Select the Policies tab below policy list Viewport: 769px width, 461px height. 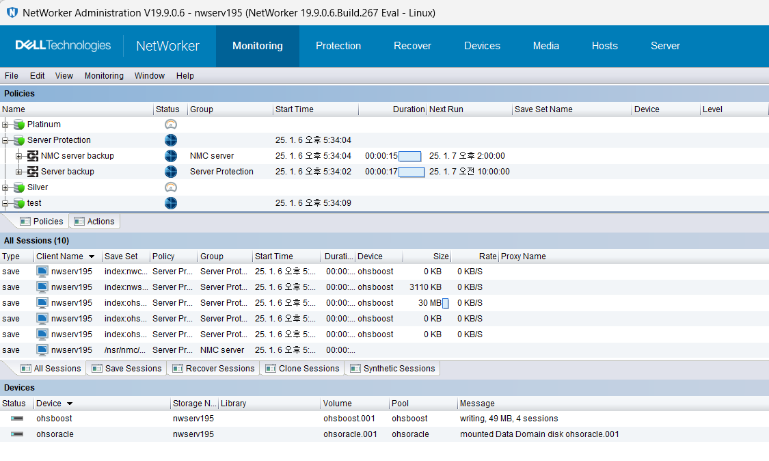point(42,222)
